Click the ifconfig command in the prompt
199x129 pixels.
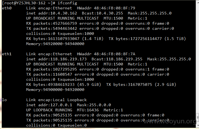pos(67,3)
